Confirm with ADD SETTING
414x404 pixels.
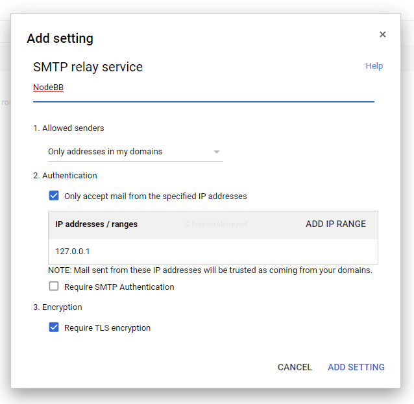click(x=356, y=367)
